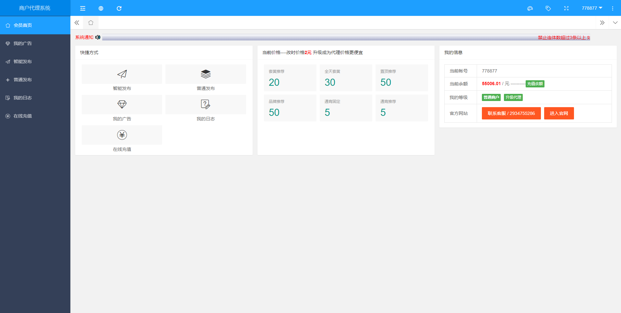Click the 进入官网 button
The image size is (621, 313).
pyautogui.click(x=559, y=113)
